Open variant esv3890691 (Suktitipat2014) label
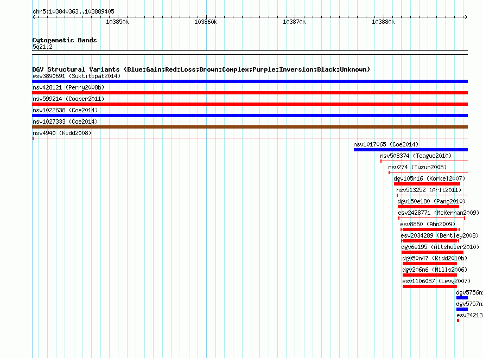Viewport: 483px width, 358px height. coord(77,76)
